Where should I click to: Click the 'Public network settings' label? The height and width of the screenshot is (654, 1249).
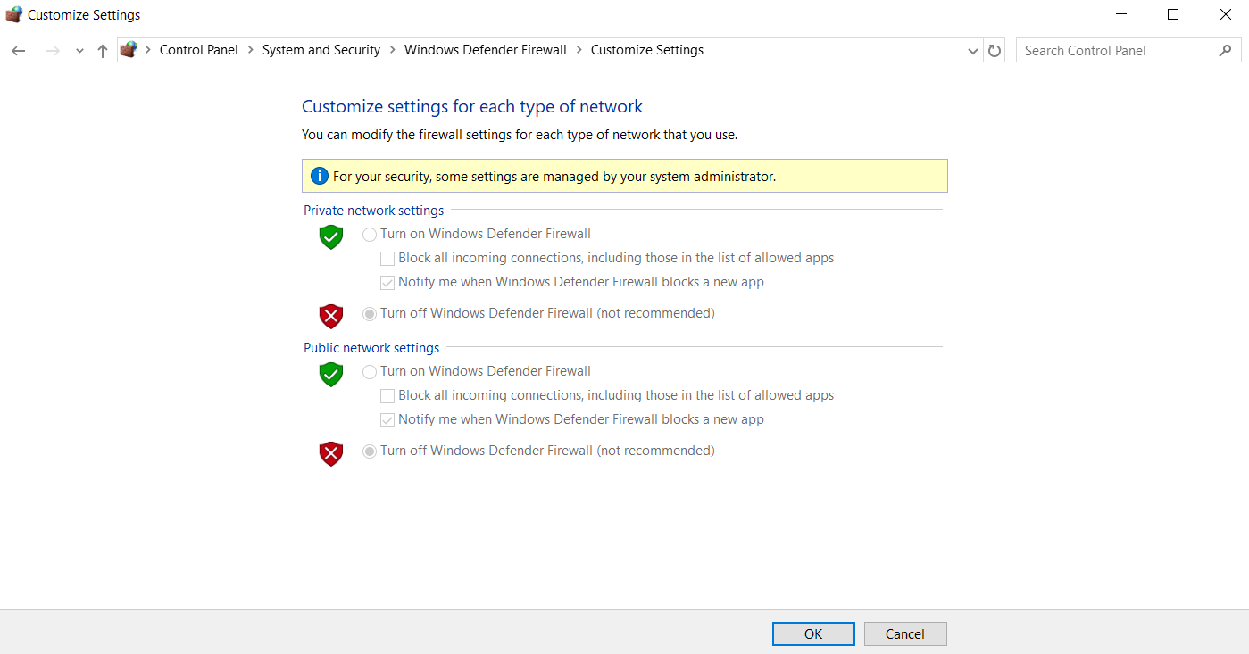click(371, 348)
